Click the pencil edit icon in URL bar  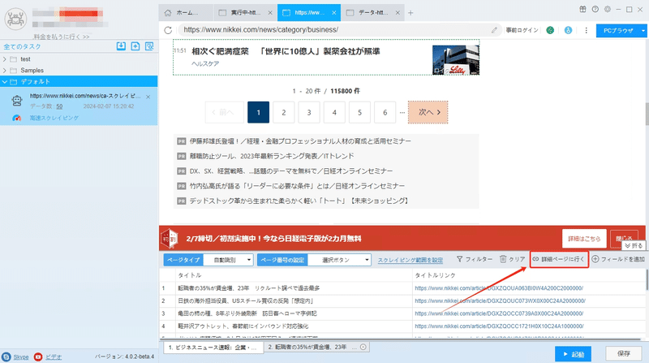[x=494, y=30]
